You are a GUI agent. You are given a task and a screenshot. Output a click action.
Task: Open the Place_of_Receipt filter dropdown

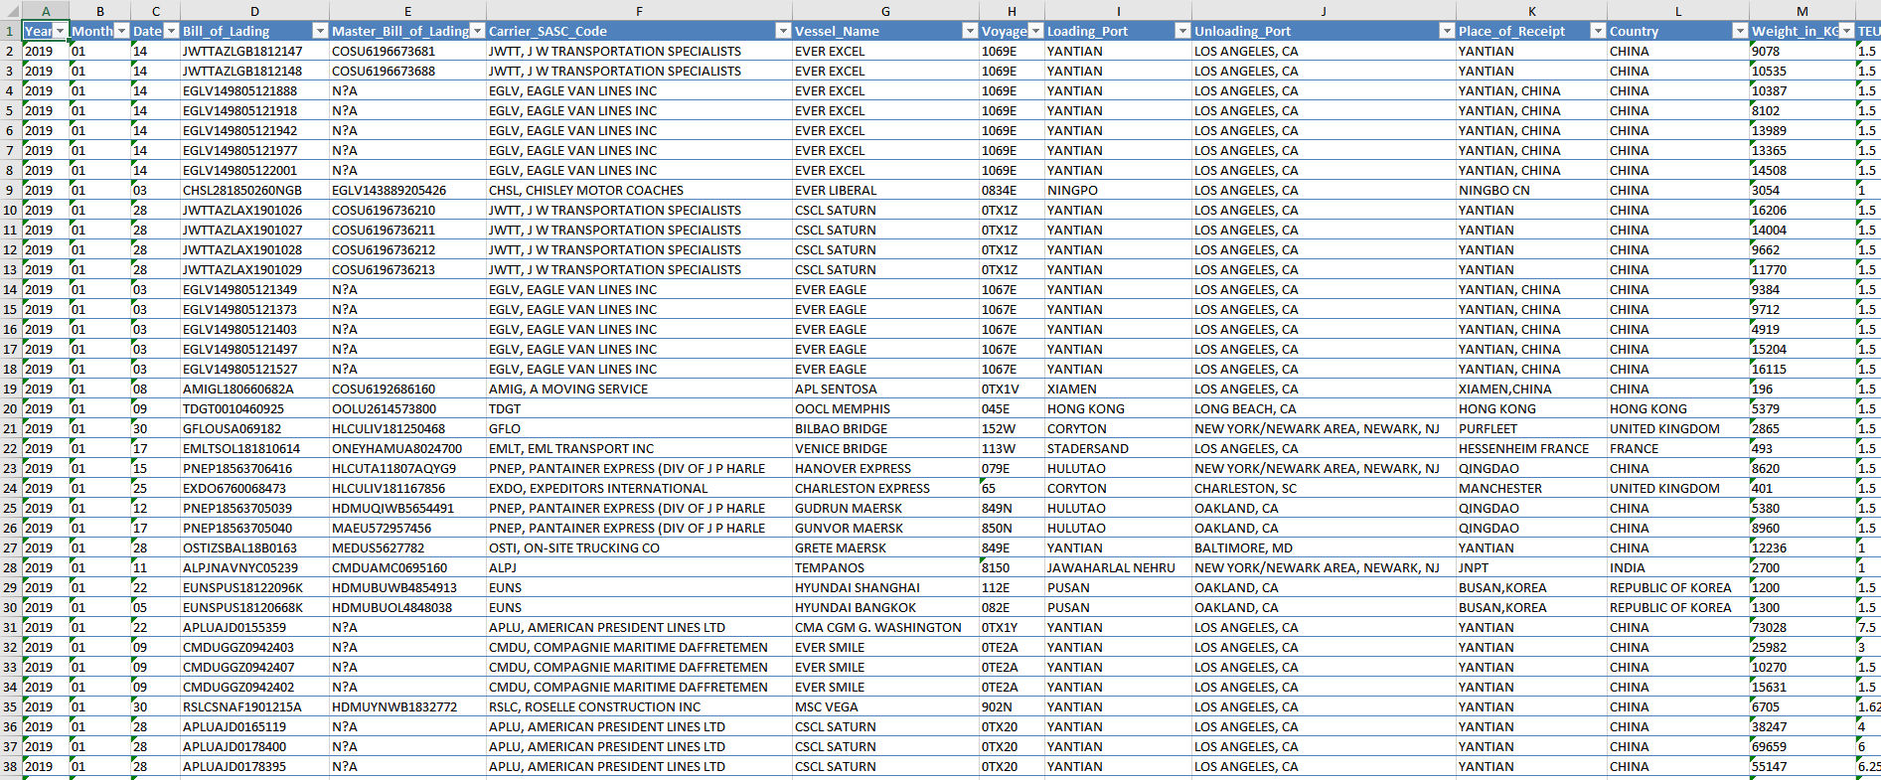point(1597,31)
